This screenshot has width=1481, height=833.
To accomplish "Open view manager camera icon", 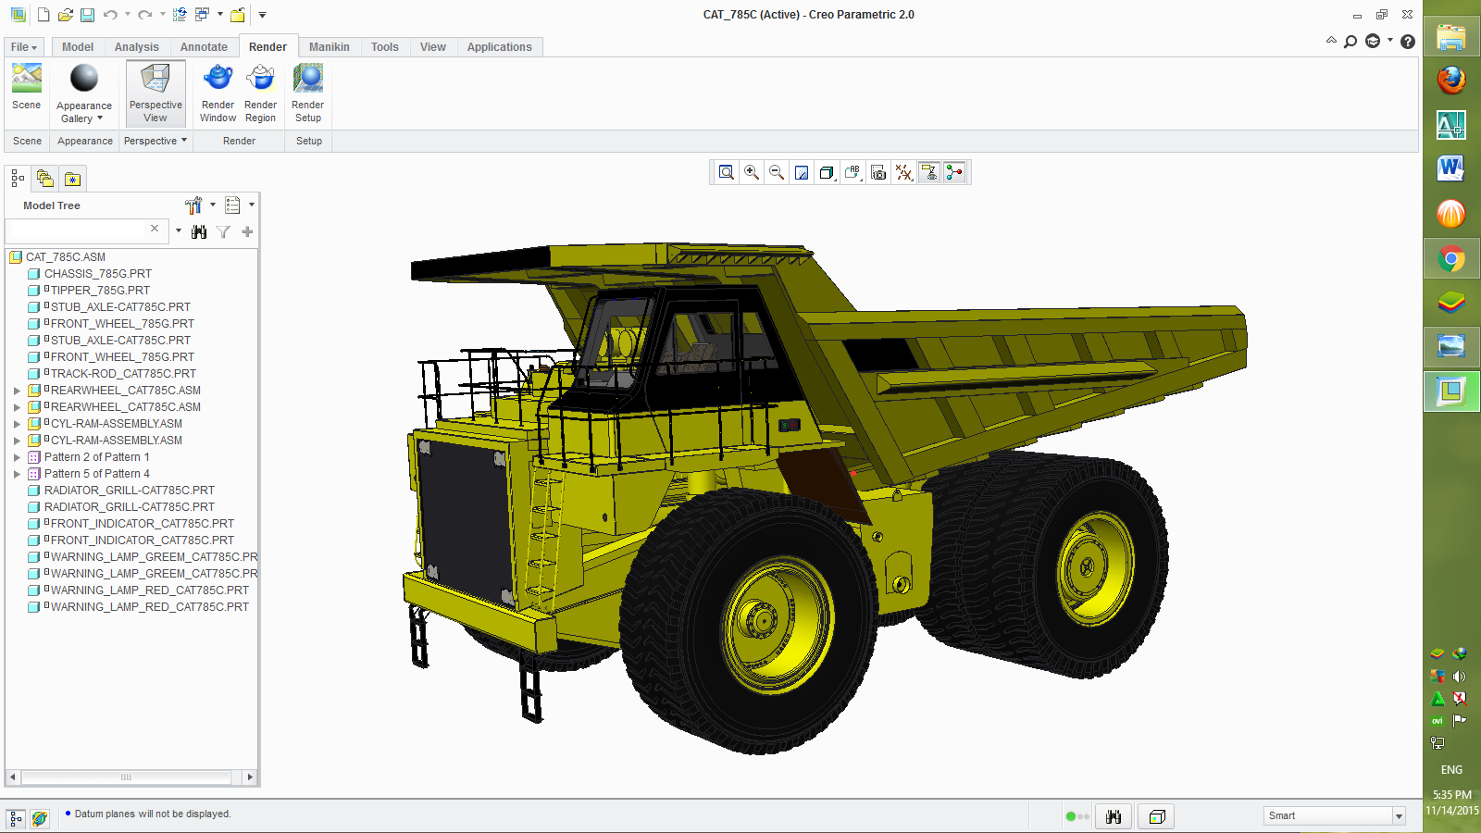I will click(878, 172).
